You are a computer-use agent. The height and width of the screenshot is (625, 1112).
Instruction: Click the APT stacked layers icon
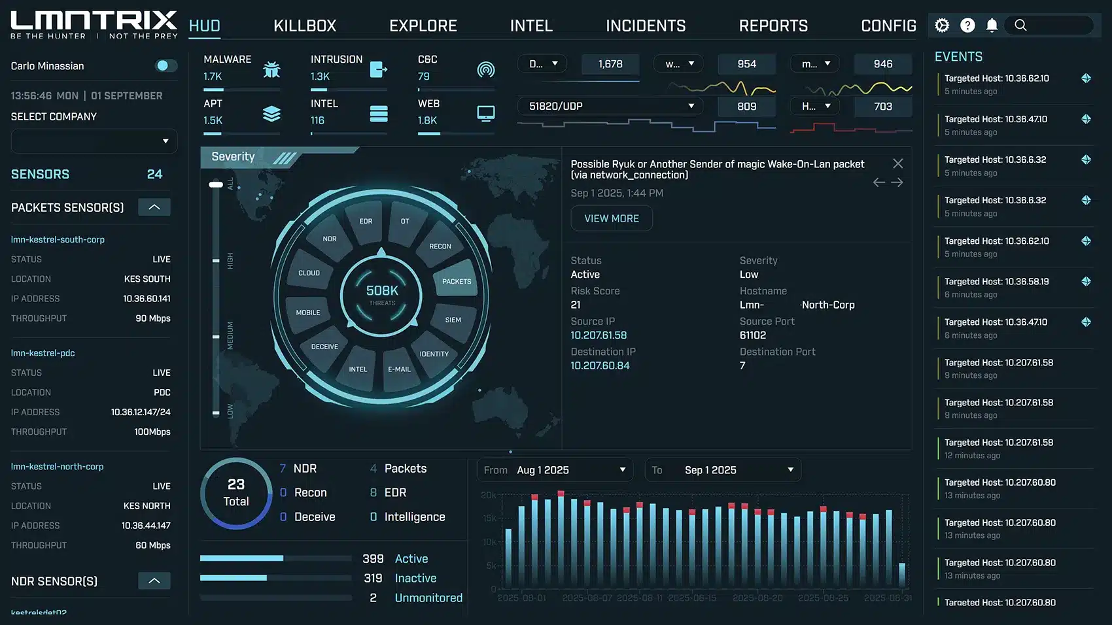[x=271, y=114]
